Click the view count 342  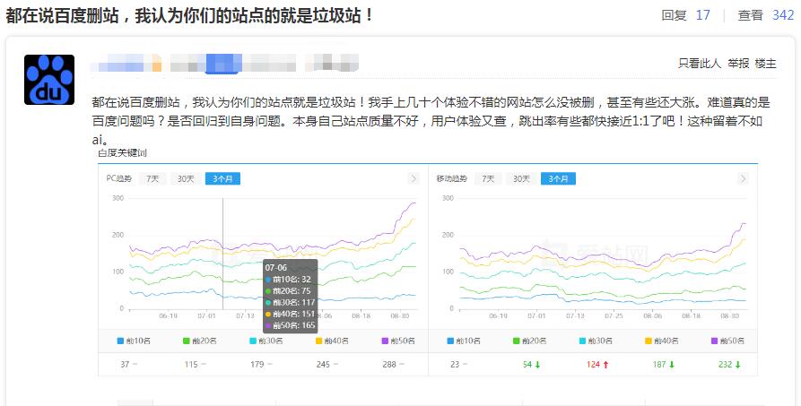pos(782,15)
